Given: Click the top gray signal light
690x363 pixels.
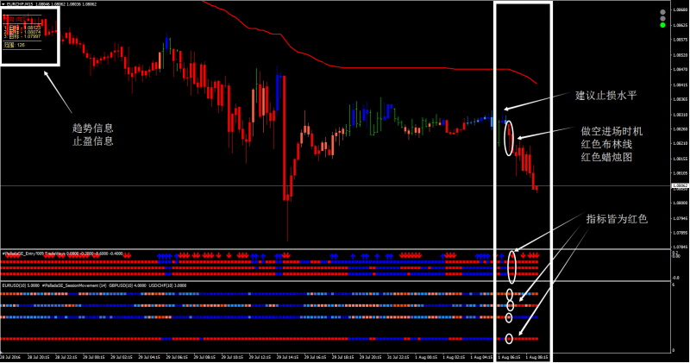Looking at the screenshot, I should [x=662, y=11].
